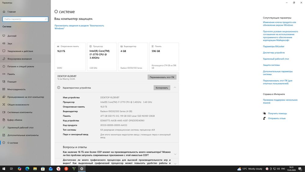The width and height of the screenshot is (305, 172).
Task: Open Task View in taskbar
Action: coord(12,169)
